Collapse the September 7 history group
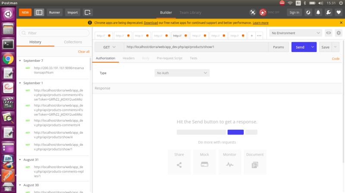This screenshot has height=193, width=345. pyautogui.click(x=20, y=61)
